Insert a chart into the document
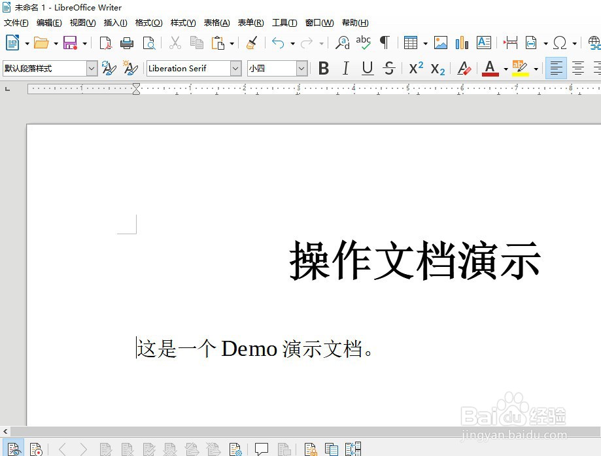601x456 pixels. coord(462,43)
